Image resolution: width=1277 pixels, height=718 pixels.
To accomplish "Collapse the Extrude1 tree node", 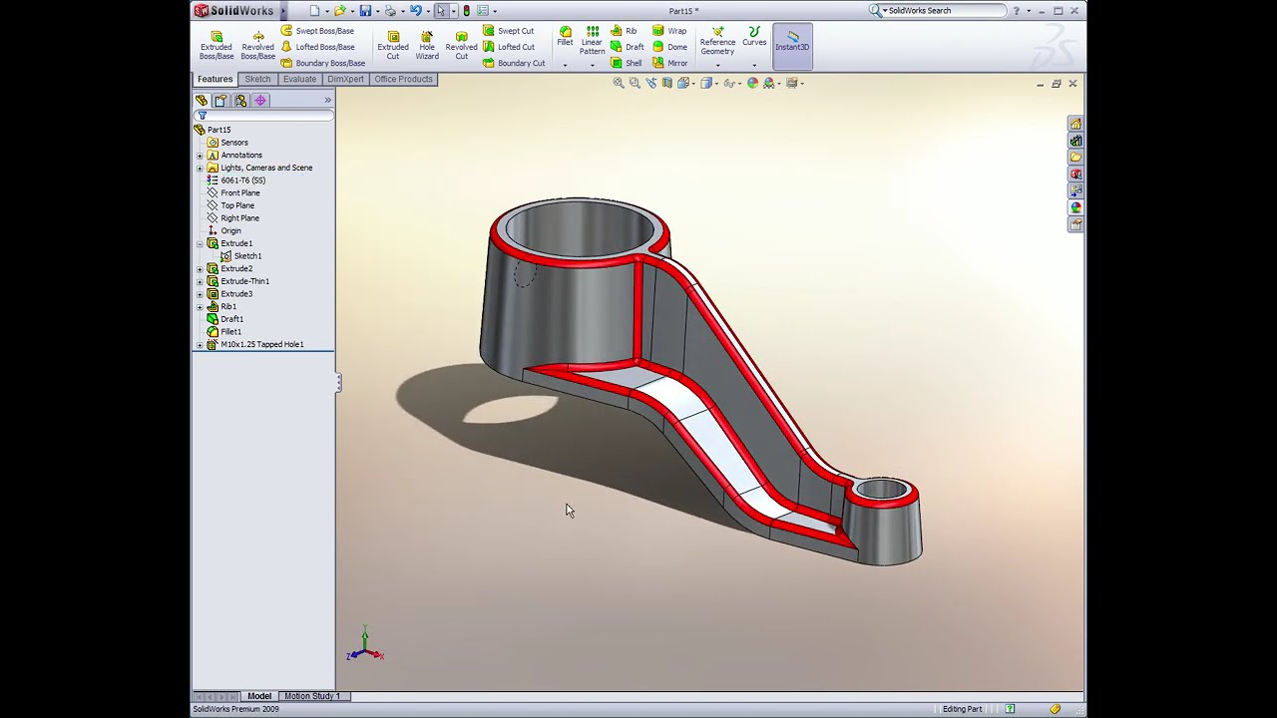I will pyautogui.click(x=200, y=243).
